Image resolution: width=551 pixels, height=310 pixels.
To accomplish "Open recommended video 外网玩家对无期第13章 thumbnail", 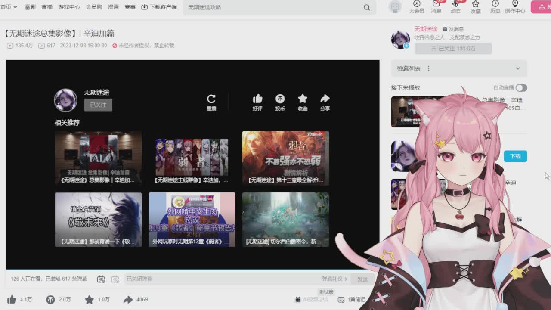I will [x=192, y=220].
